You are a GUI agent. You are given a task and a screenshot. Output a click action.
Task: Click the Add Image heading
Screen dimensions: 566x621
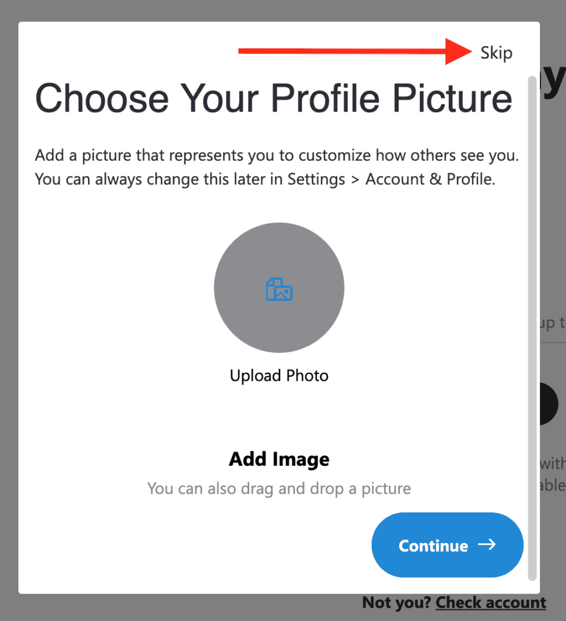[279, 459]
